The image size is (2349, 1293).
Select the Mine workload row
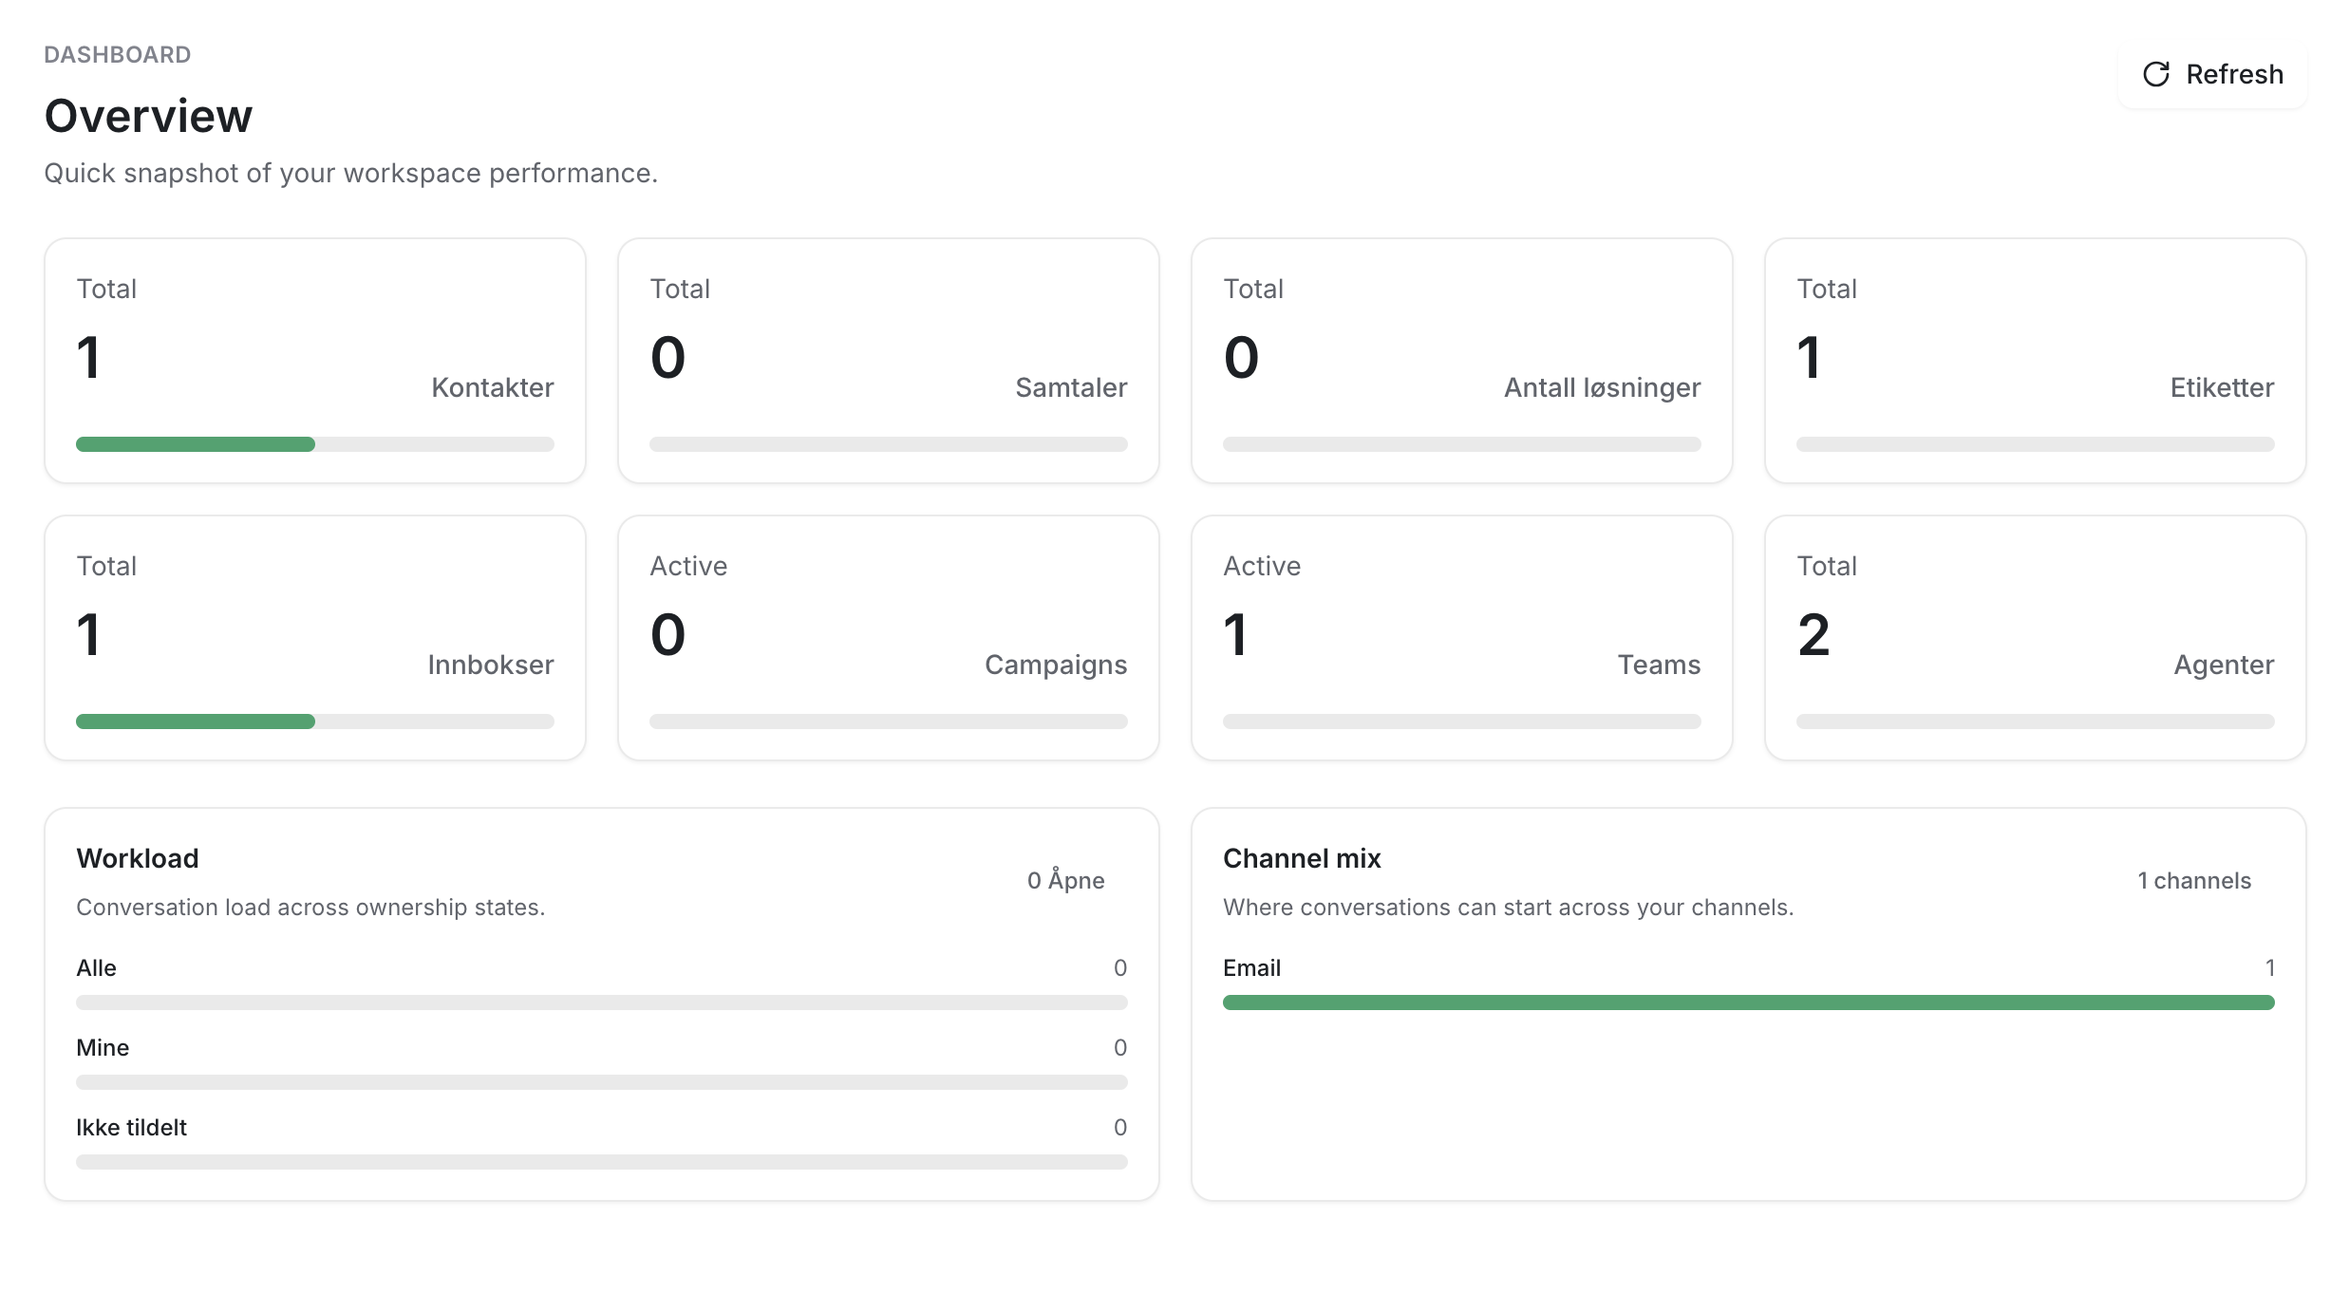click(x=103, y=1048)
